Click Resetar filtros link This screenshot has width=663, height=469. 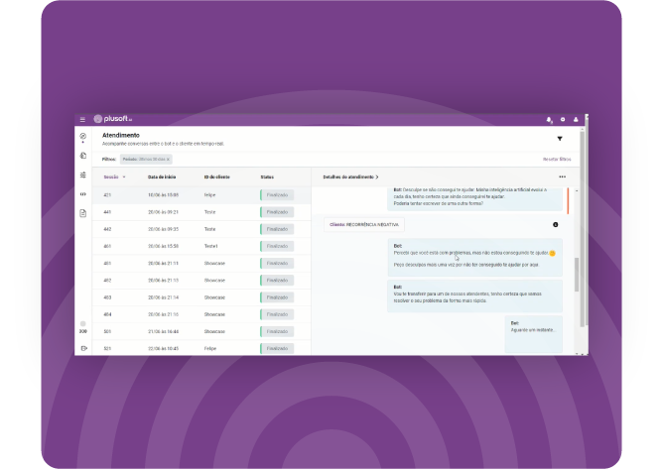(x=557, y=160)
